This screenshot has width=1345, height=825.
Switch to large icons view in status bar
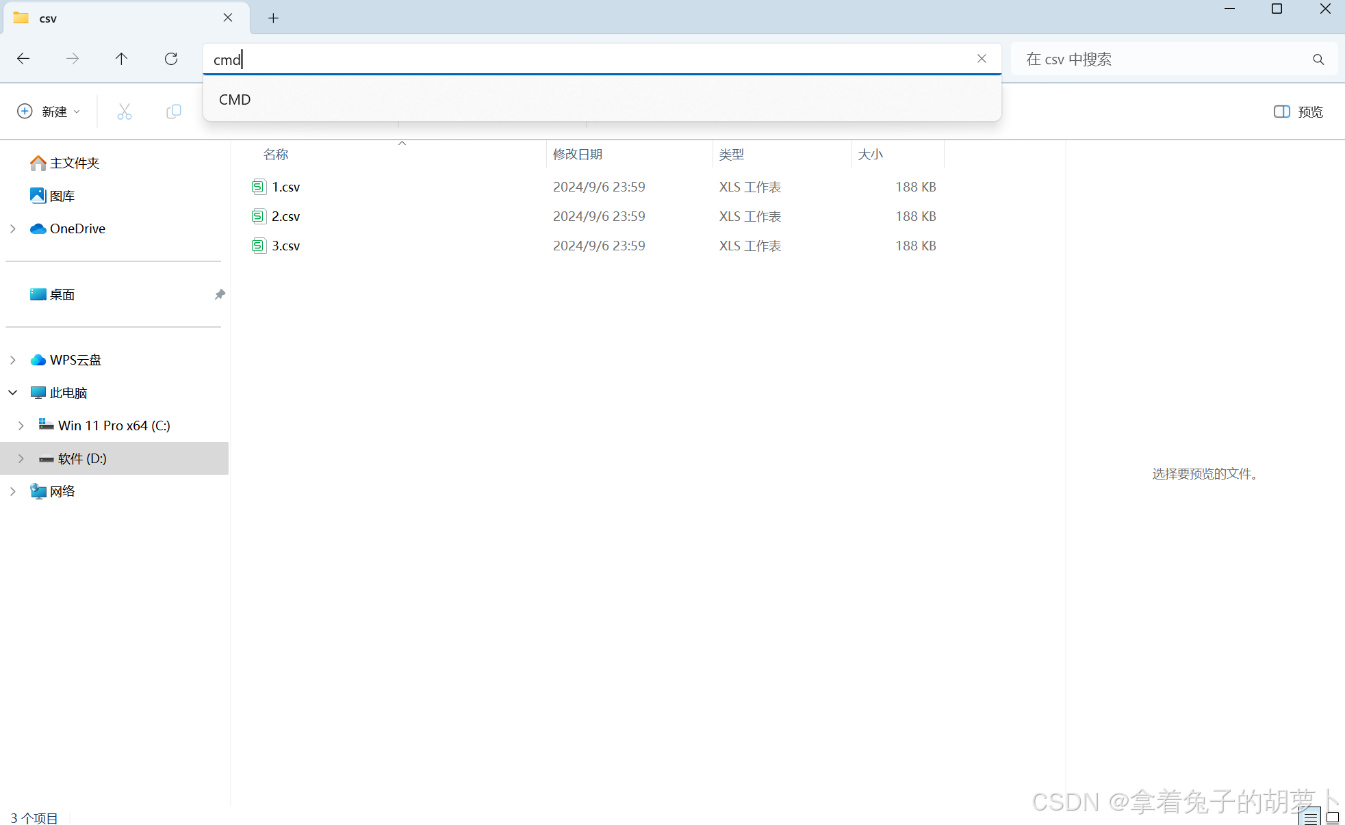(1333, 817)
